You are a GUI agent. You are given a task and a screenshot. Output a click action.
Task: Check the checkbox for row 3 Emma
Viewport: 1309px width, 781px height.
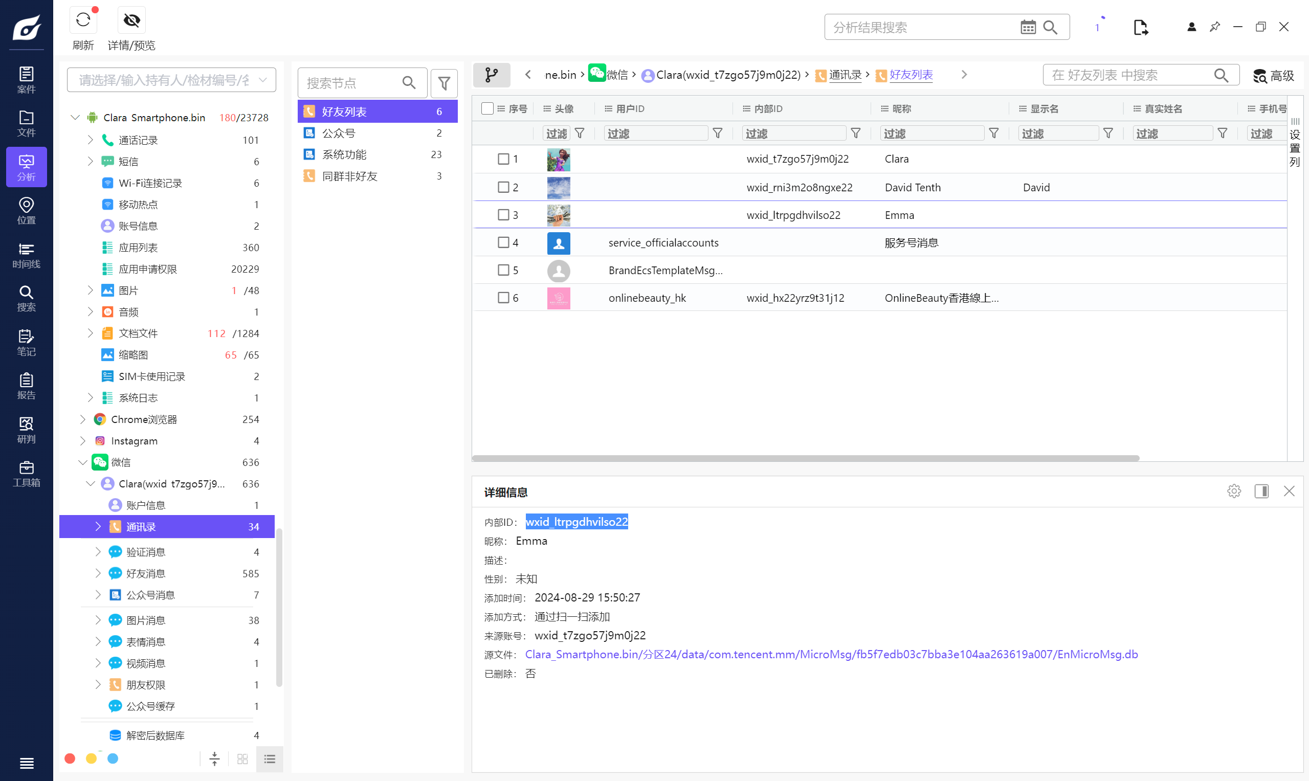[x=503, y=215]
